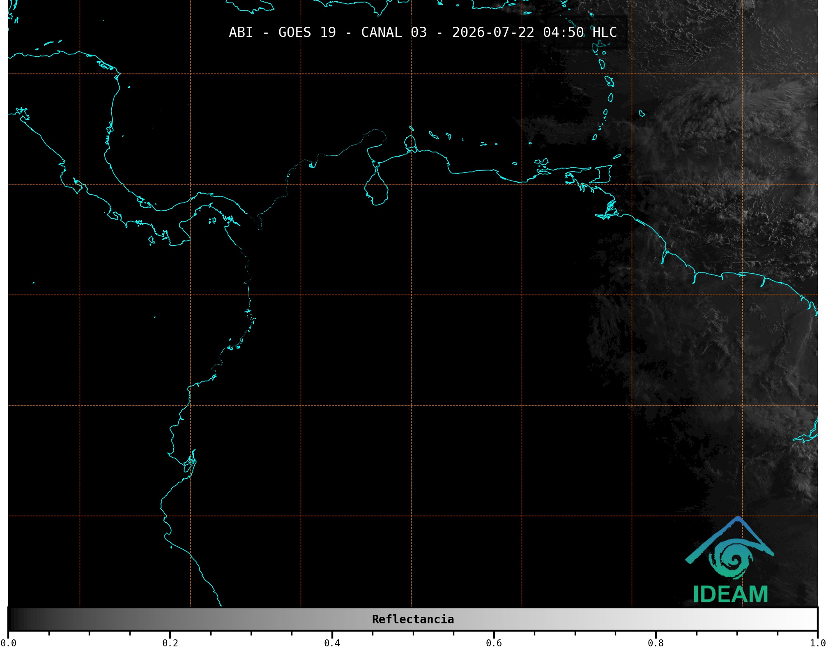
Task: Click the "Reflectancia" colorbar label
Action: pyautogui.click(x=413, y=619)
